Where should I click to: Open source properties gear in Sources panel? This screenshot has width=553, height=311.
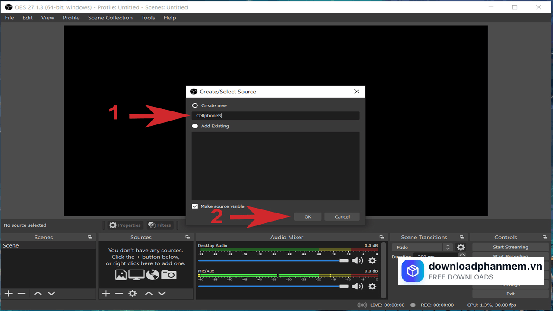pyautogui.click(x=133, y=294)
